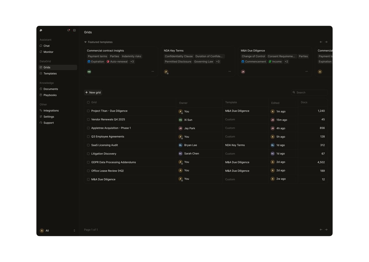Viewport: 369px width, 262px height.
Task: Click the grid Search field
Action: [x=309, y=92]
